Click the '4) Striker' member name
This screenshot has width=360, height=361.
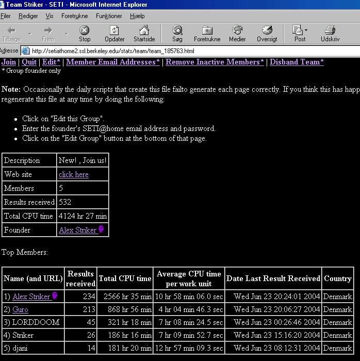19,335
